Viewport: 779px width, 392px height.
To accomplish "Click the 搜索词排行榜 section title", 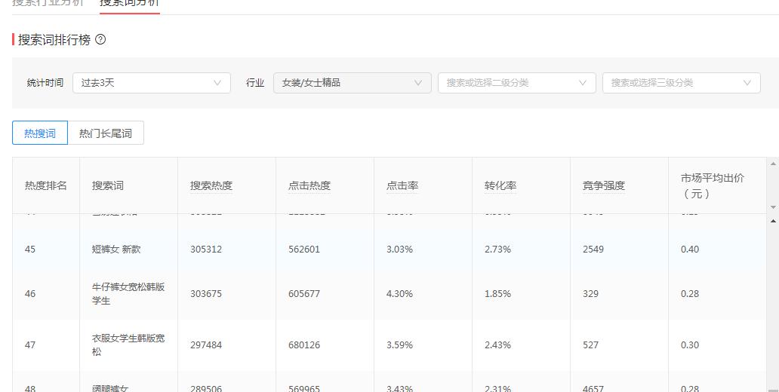I will [54, 40].
